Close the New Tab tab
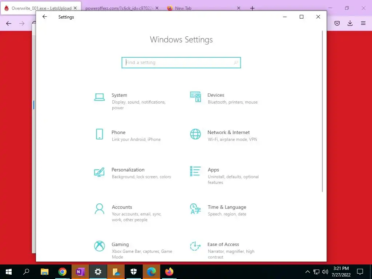Viewport: 372px width, 279px height. (x=239, y=8)
